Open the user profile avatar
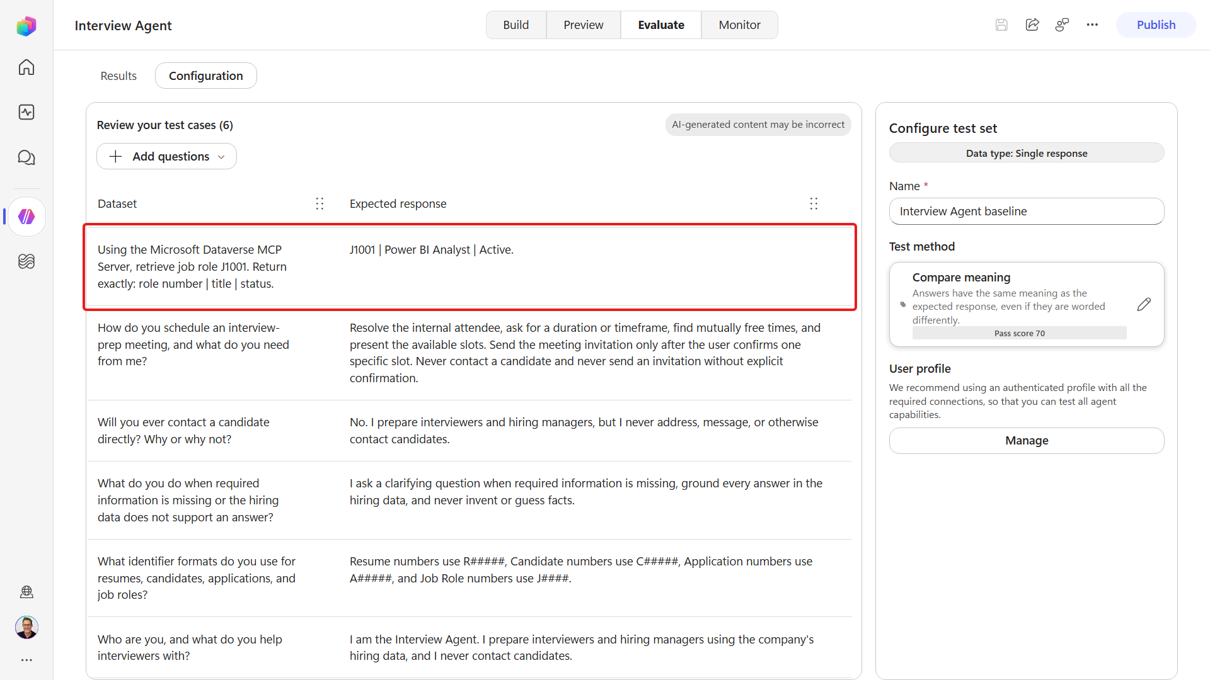This screenshot has width=1210, height=680. point(26,627)
